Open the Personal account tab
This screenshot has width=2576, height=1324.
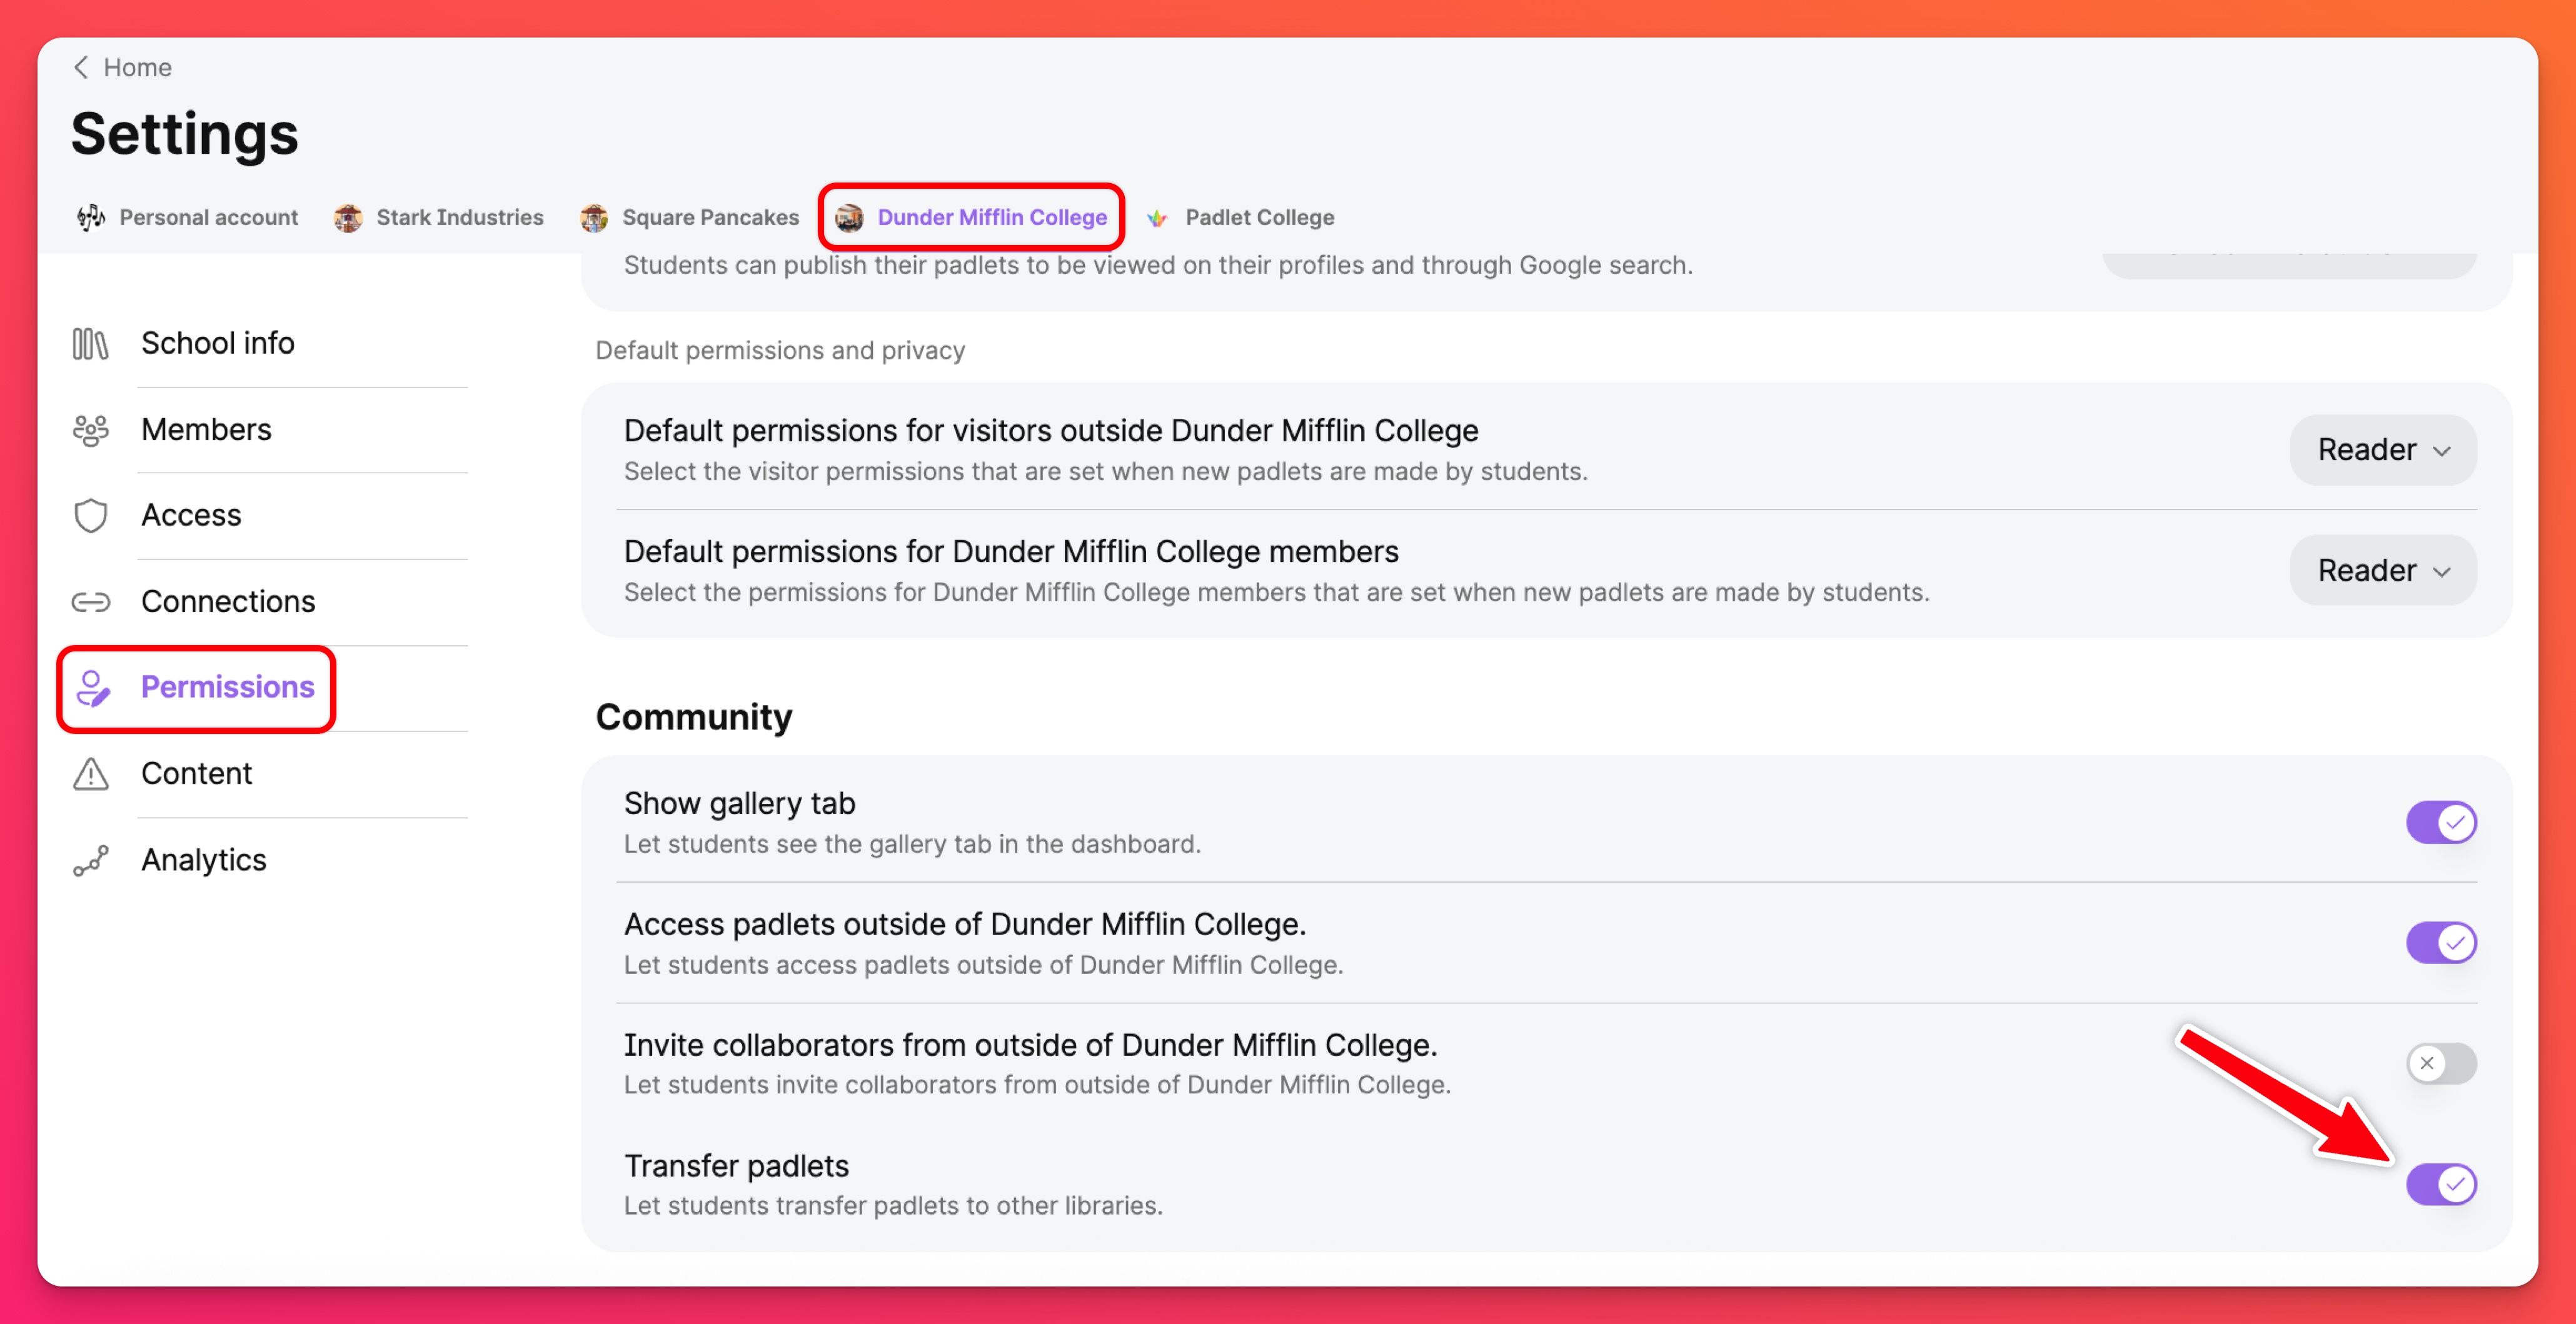208,218
